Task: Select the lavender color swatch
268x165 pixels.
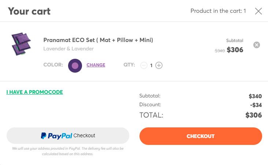Action: (75, 65)
